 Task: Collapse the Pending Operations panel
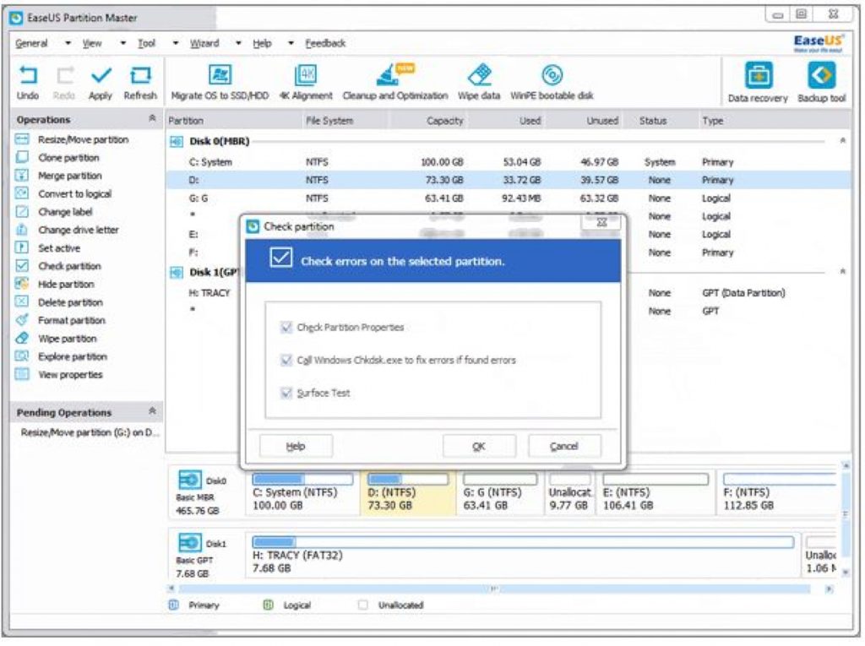tap(152, 411)
